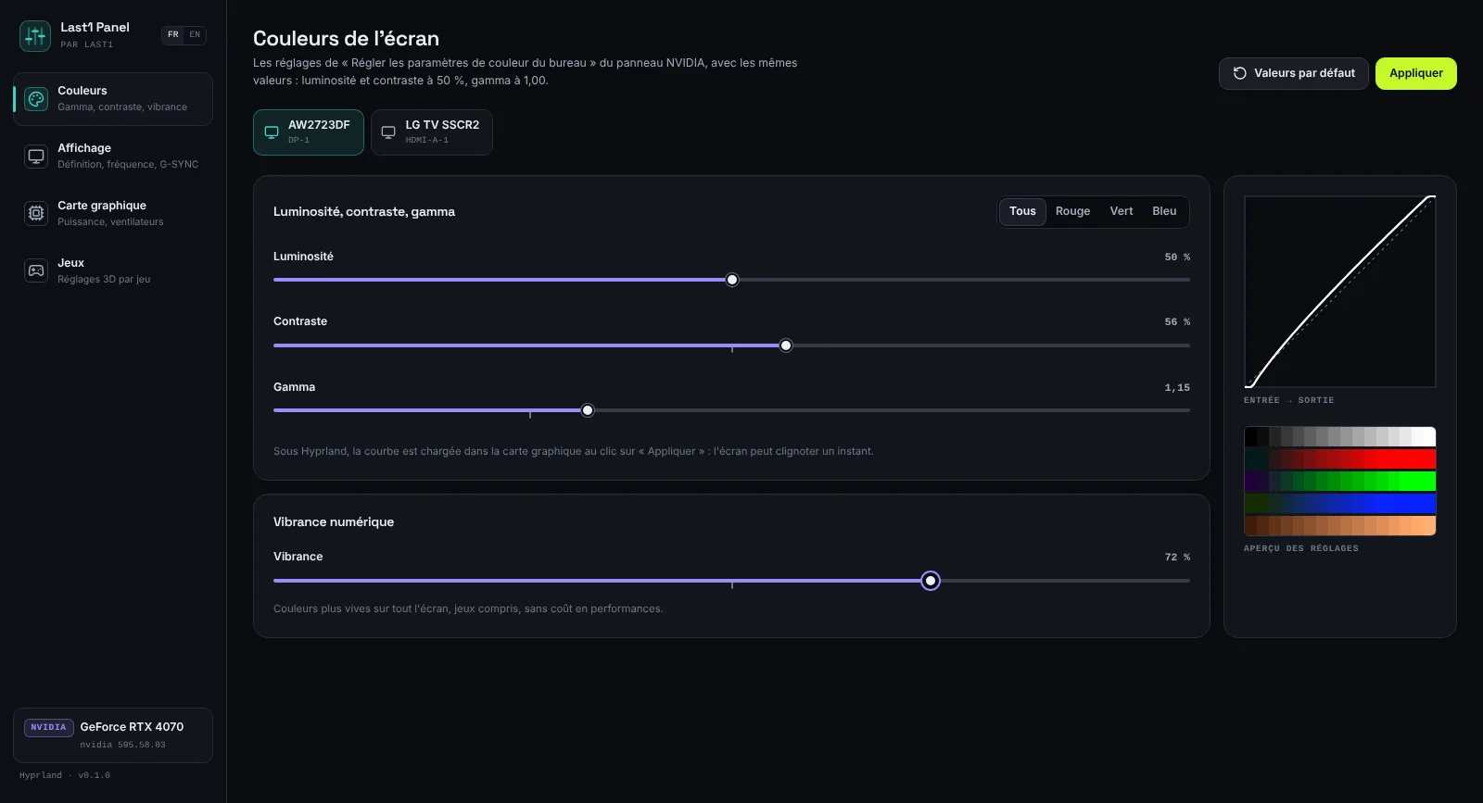Click the blue ramp in the preview
Image resolution: width=1483 pixels, height=803 pixels.
[1340, 504]
